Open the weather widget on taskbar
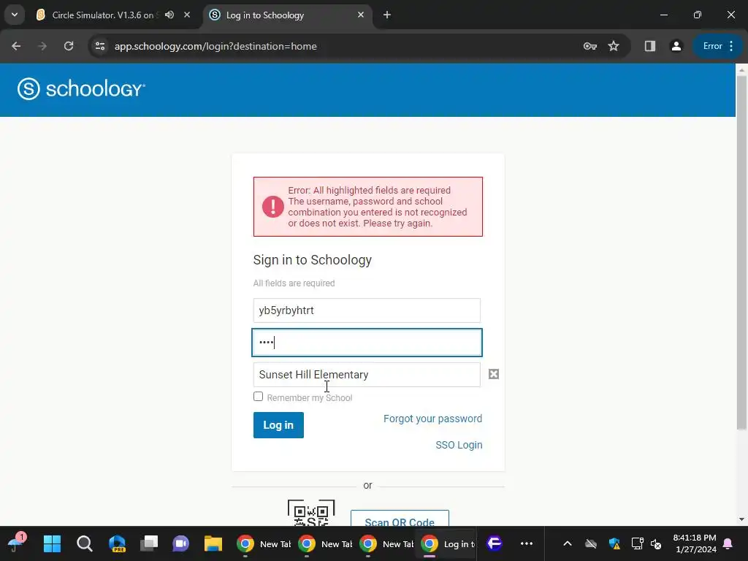748x561 pixels. tap(18, 543)
